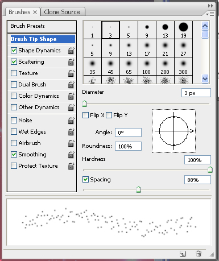This screenshot has height=261, width=219.
Task: Switch to the Clone Source tab
Action: [63, 12]
